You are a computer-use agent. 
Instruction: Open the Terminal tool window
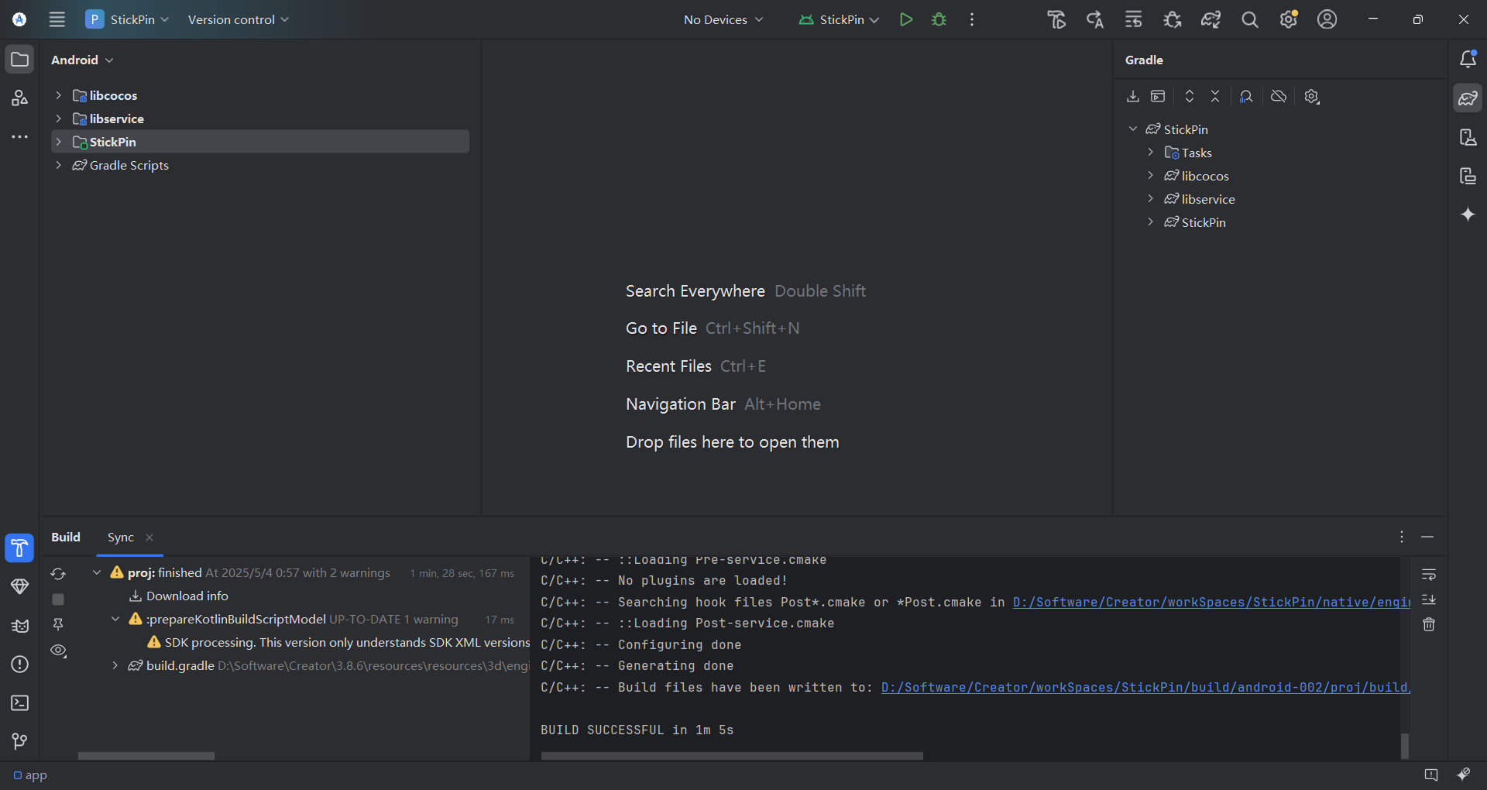click(19, 703)
